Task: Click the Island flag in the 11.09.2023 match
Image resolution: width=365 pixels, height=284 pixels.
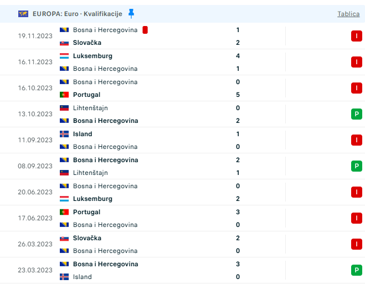Action: (64, 134)
